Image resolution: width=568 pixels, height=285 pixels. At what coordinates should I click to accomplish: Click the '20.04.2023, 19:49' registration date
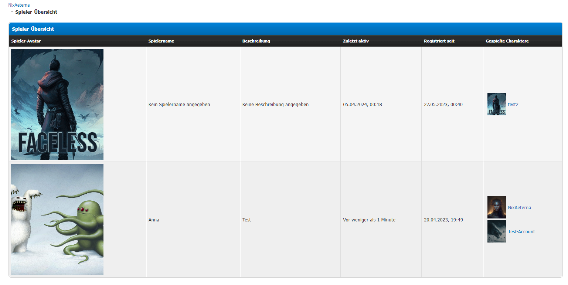coord(443,220)
